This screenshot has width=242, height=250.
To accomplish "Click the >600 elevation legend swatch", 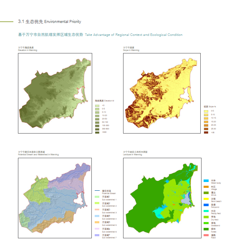I will [97, 132].
